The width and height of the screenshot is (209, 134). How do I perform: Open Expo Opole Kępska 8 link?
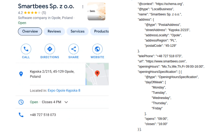(64, 90)
